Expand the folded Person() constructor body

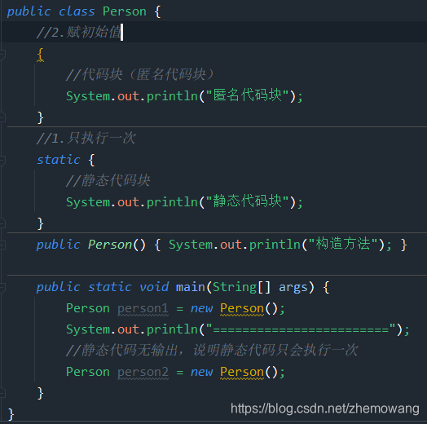(x=2, y=245)
